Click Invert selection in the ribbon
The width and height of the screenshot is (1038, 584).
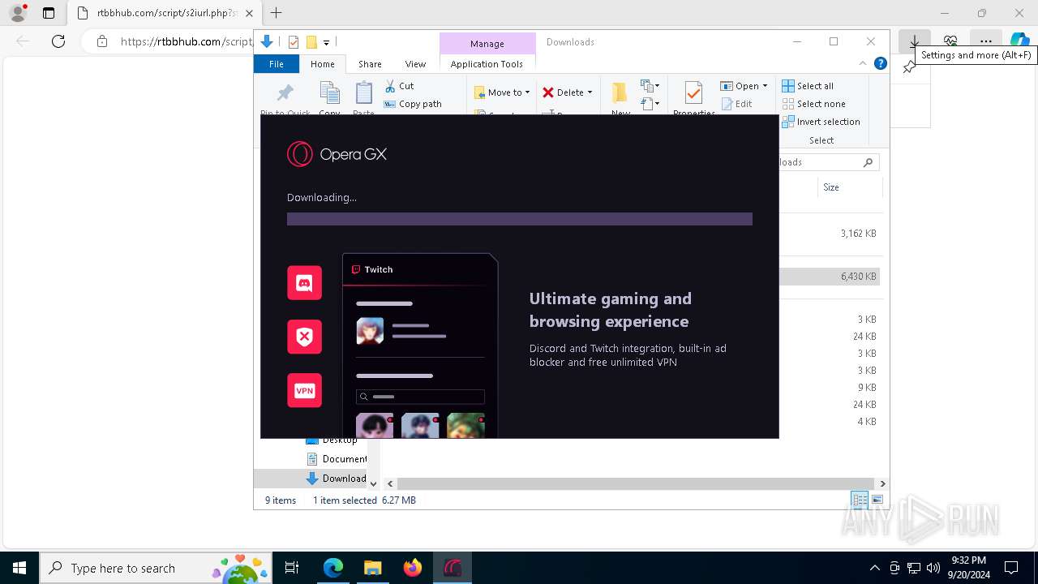pos(821,122)
